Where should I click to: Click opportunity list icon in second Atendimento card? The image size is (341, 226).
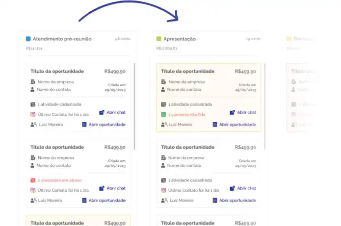coord(84,201)
